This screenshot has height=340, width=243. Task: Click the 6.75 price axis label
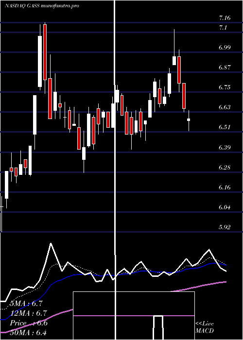pos(225,87)
